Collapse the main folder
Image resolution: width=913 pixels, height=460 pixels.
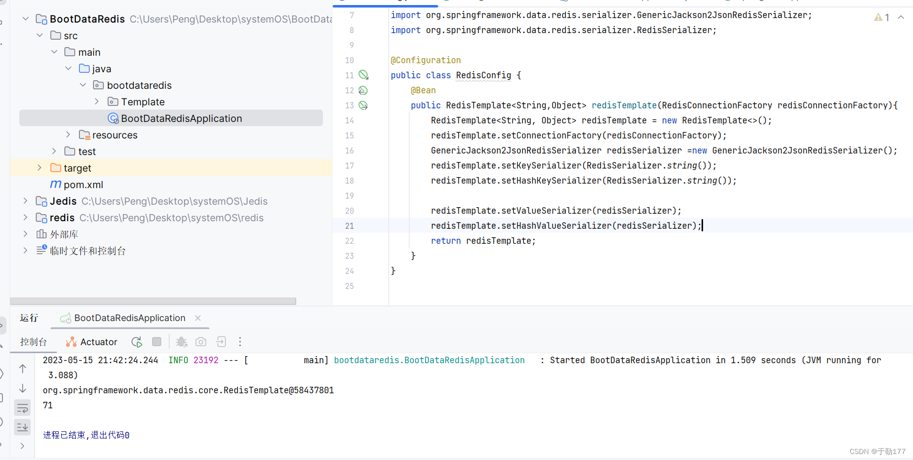(x=54, y=52)
